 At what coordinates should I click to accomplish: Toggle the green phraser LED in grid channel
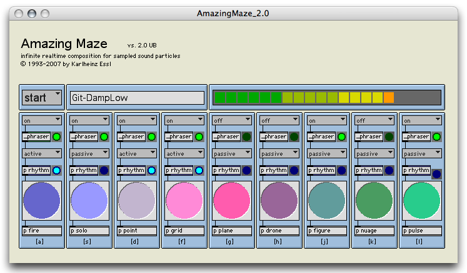pyautogui.click(x=199, y=136)
